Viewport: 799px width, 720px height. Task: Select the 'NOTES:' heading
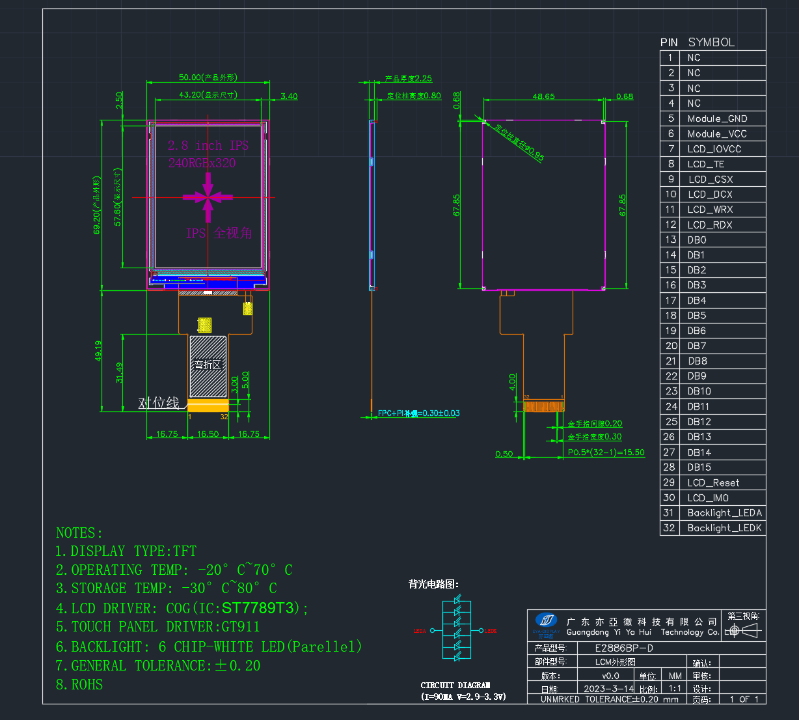[x=79, y=533]
